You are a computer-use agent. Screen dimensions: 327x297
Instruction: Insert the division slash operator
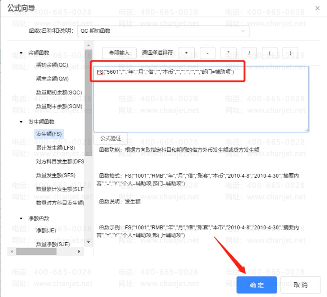point(249,53)
